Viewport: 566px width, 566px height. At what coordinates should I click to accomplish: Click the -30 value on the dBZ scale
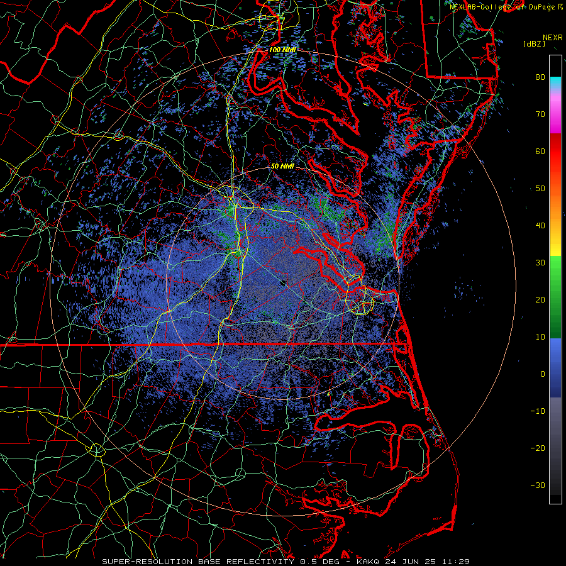point(538,485)
